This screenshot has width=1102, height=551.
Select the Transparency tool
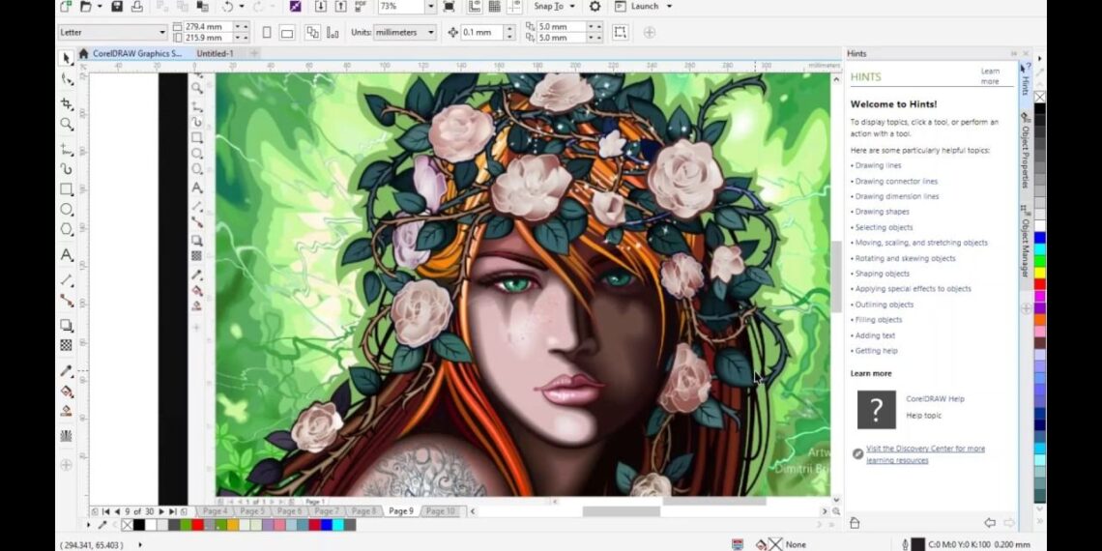coord(67,345)
